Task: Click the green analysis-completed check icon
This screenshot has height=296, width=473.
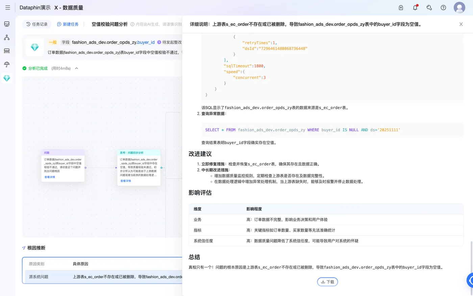Action: coord(24,68)
